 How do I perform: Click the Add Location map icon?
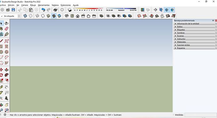[x=142, y=10]
